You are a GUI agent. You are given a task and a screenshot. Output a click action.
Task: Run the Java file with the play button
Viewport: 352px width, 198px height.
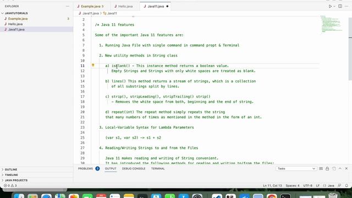click(330, 6)
